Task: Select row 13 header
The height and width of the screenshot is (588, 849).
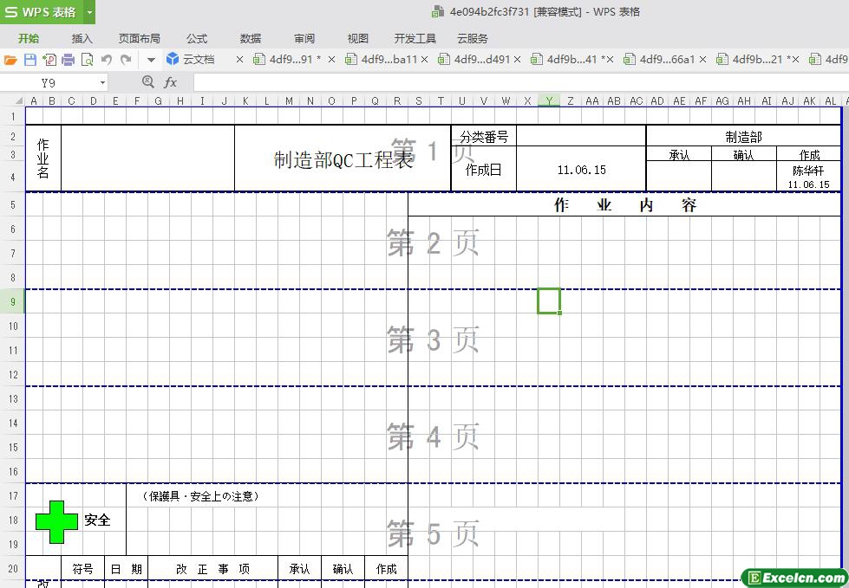Action: point(13,399)
